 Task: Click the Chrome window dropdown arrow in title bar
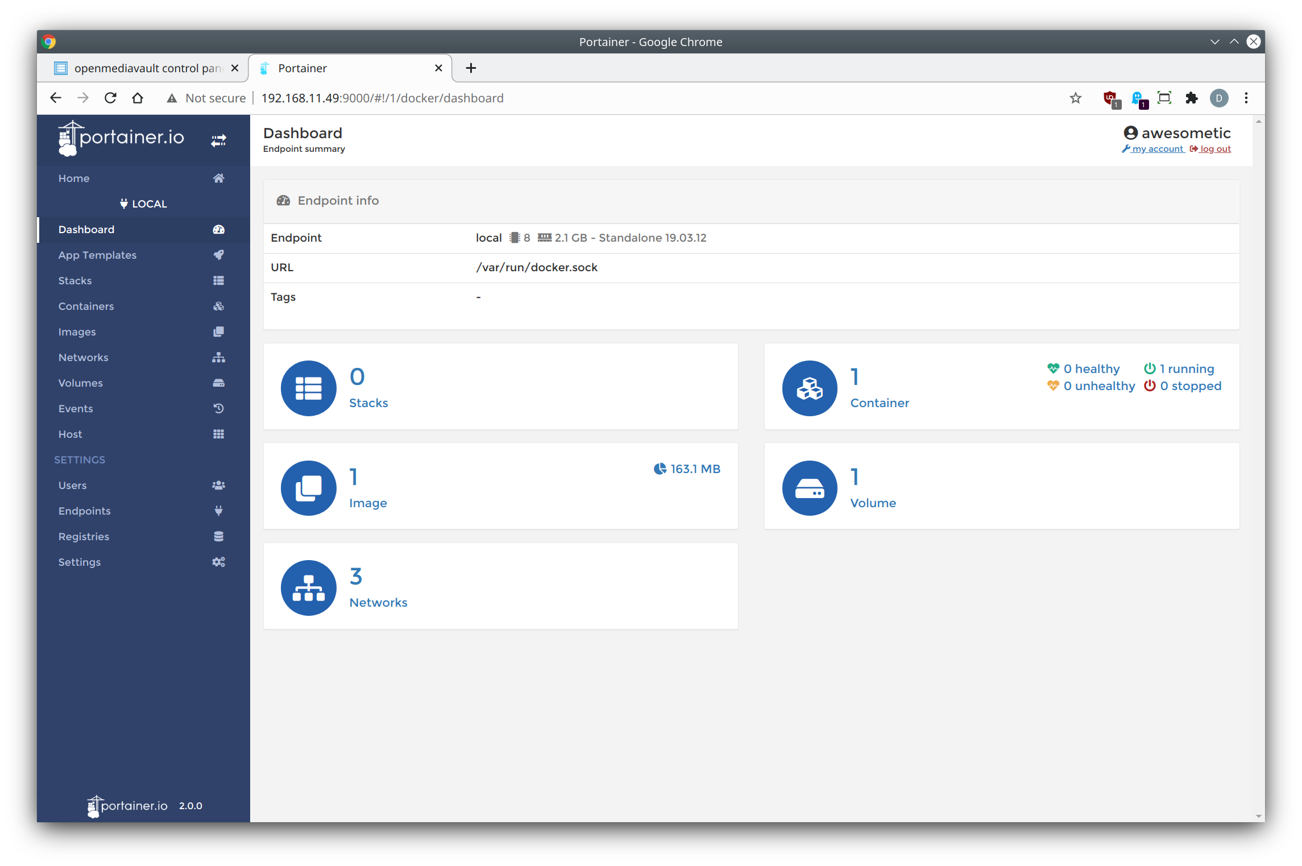(1214, 42)
